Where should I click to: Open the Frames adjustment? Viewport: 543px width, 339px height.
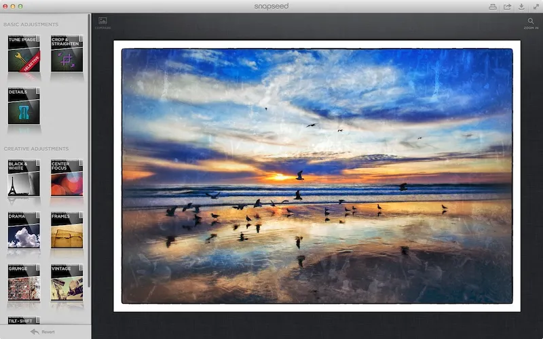(67, 231)
